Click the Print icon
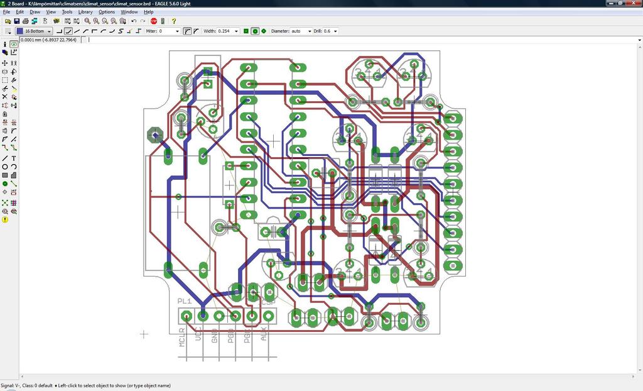Screen dimensions: 643x391 click(26, 21)
